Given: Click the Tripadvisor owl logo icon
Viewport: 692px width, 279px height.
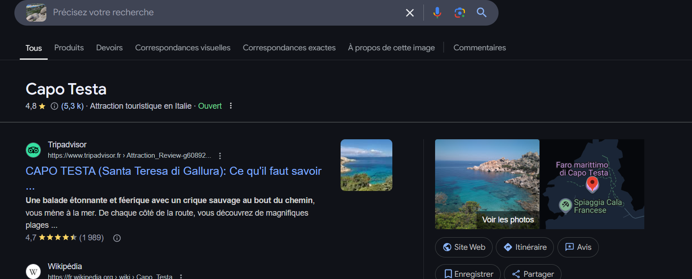Looking at the screenshot, I should tap(33, 150).
